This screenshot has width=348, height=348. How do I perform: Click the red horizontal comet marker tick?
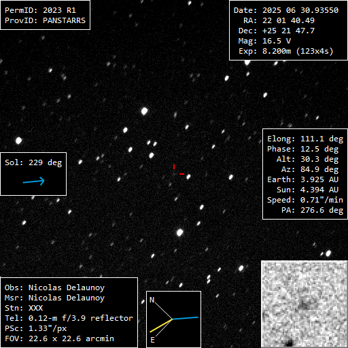181,174
